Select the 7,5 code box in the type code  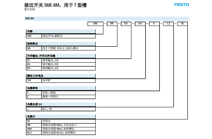168,24
